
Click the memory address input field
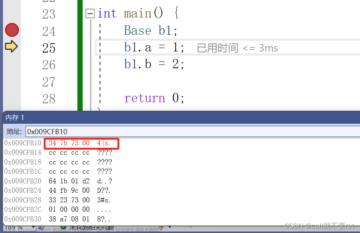pyautogui.click(x=192, y=132)
